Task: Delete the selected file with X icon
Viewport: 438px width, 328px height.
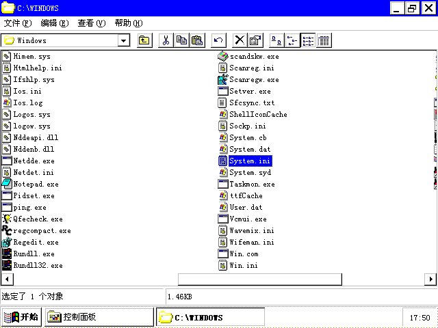Action: [x=240, y=40]
